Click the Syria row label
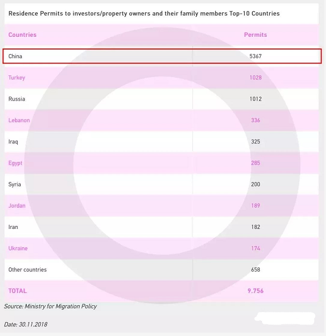This screenshot has height=336, width=326. [14, 184]
